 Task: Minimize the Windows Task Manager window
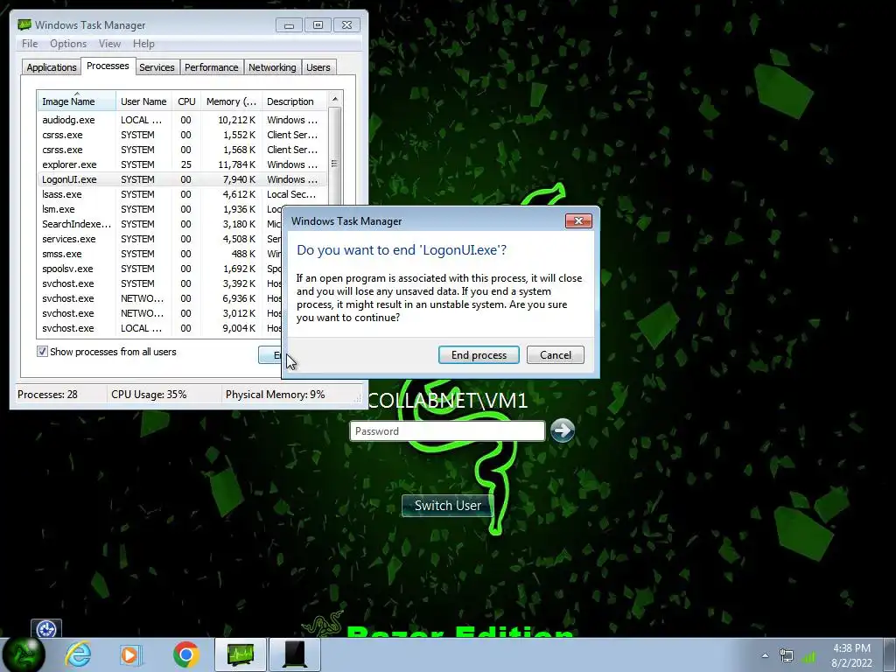click(289, 25)
